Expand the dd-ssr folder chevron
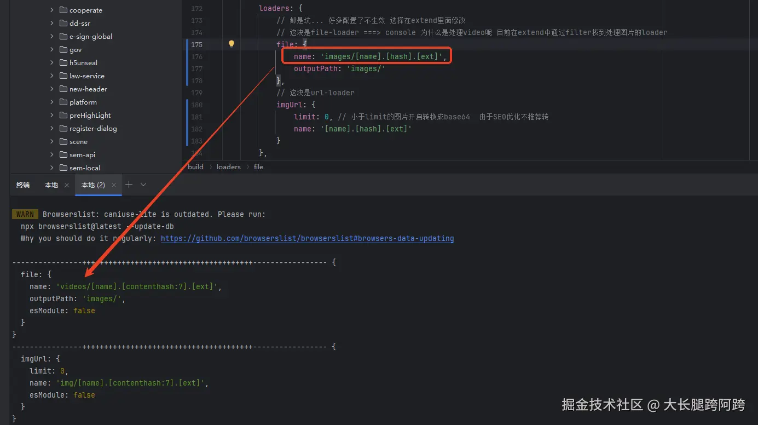 [52, 23]
